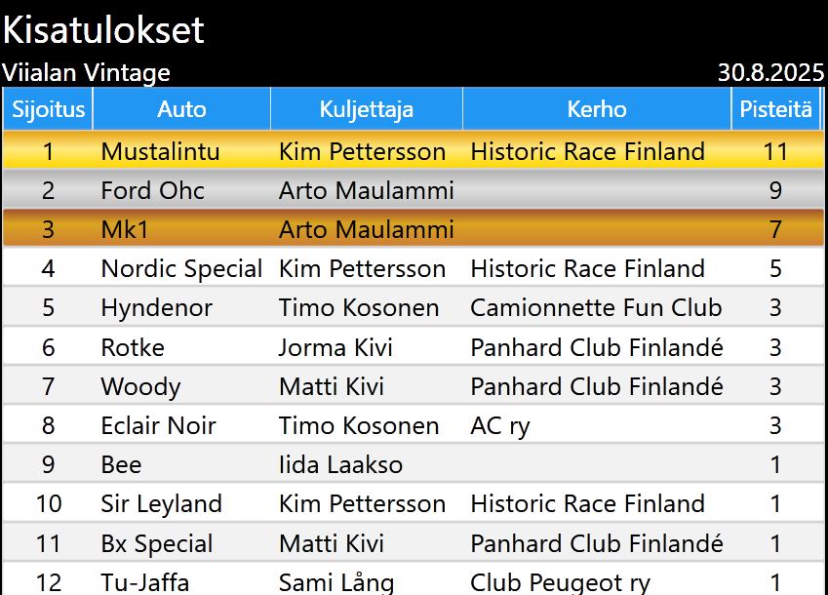This screenshot has height=595, width=828.
Task: Click the Pisteitä column header
Action: pyautogui.click(x=775, y=109)
